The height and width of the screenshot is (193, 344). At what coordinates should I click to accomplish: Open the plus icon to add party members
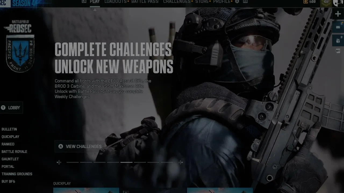coord(338,14)
